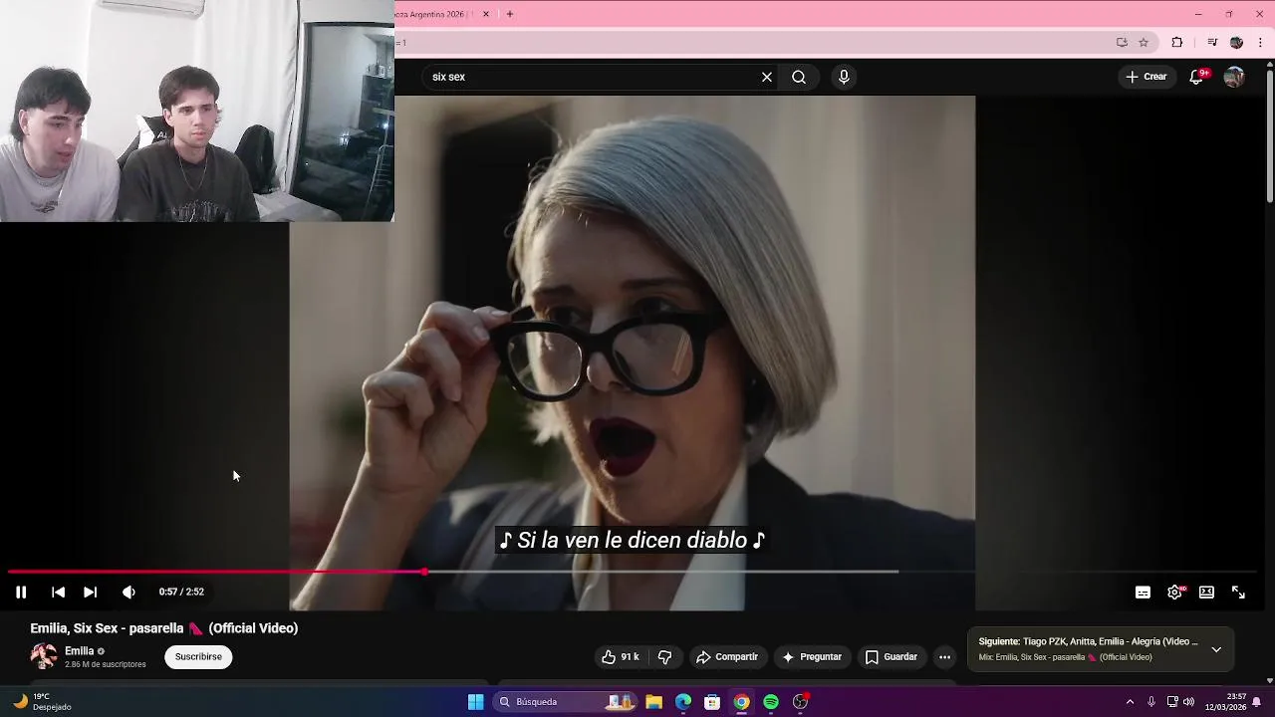Skip to the next video

pos(90,592)
